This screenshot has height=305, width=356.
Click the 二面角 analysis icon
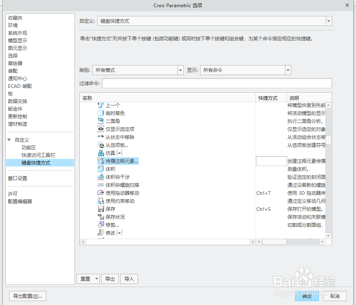101,121
